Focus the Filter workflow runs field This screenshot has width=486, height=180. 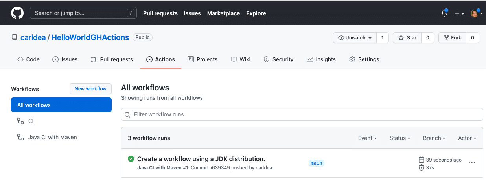(302, 114)
